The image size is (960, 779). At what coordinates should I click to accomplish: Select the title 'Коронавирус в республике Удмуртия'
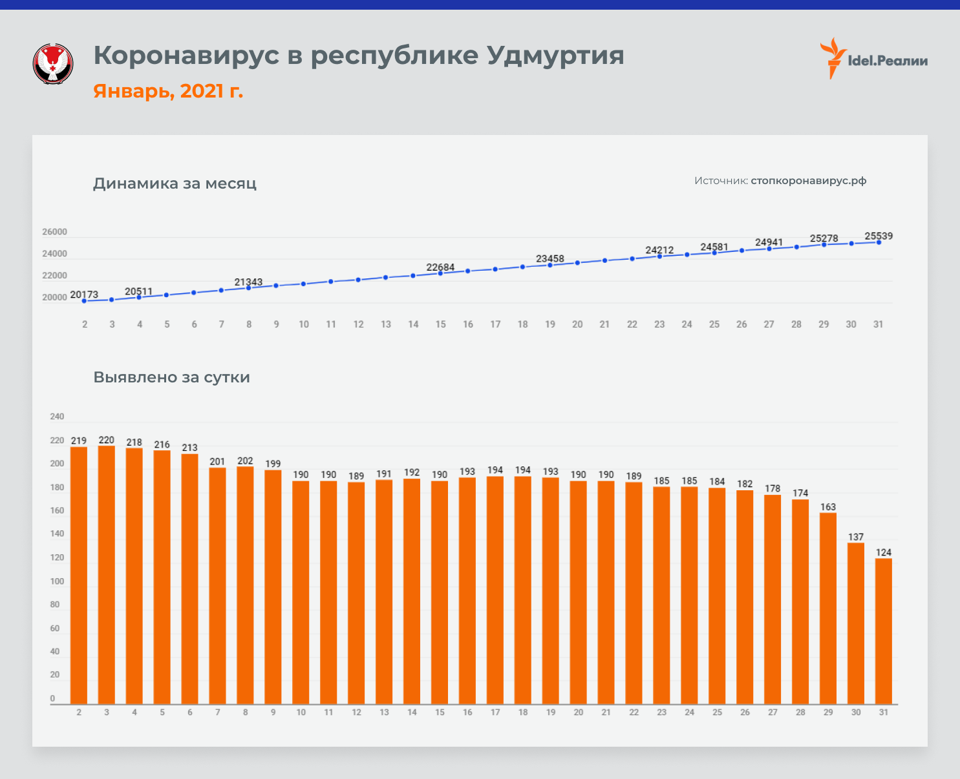[x=359, y=56]
